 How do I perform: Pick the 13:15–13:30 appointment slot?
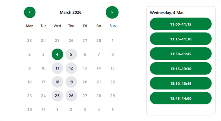180,69
